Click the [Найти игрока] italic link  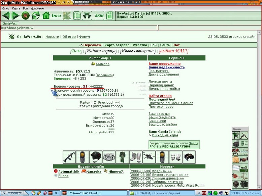tap(101, 51)
